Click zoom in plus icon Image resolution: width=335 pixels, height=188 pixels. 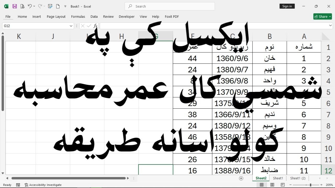321,185
